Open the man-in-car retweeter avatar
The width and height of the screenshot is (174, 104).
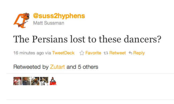(26, 81)
